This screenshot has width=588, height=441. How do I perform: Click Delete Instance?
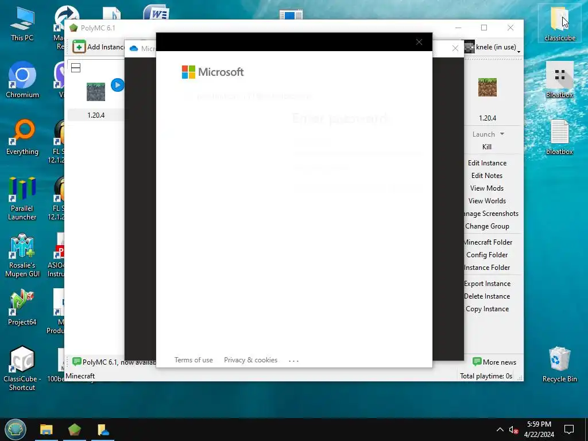click(487, 296)
